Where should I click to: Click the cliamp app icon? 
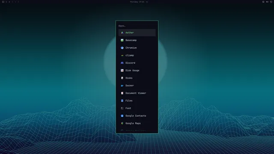pos(122,55)
